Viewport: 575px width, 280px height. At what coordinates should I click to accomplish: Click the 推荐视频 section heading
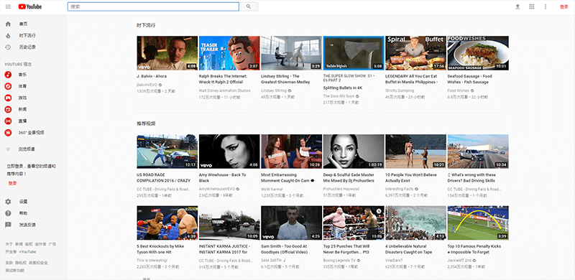[146, 123]
